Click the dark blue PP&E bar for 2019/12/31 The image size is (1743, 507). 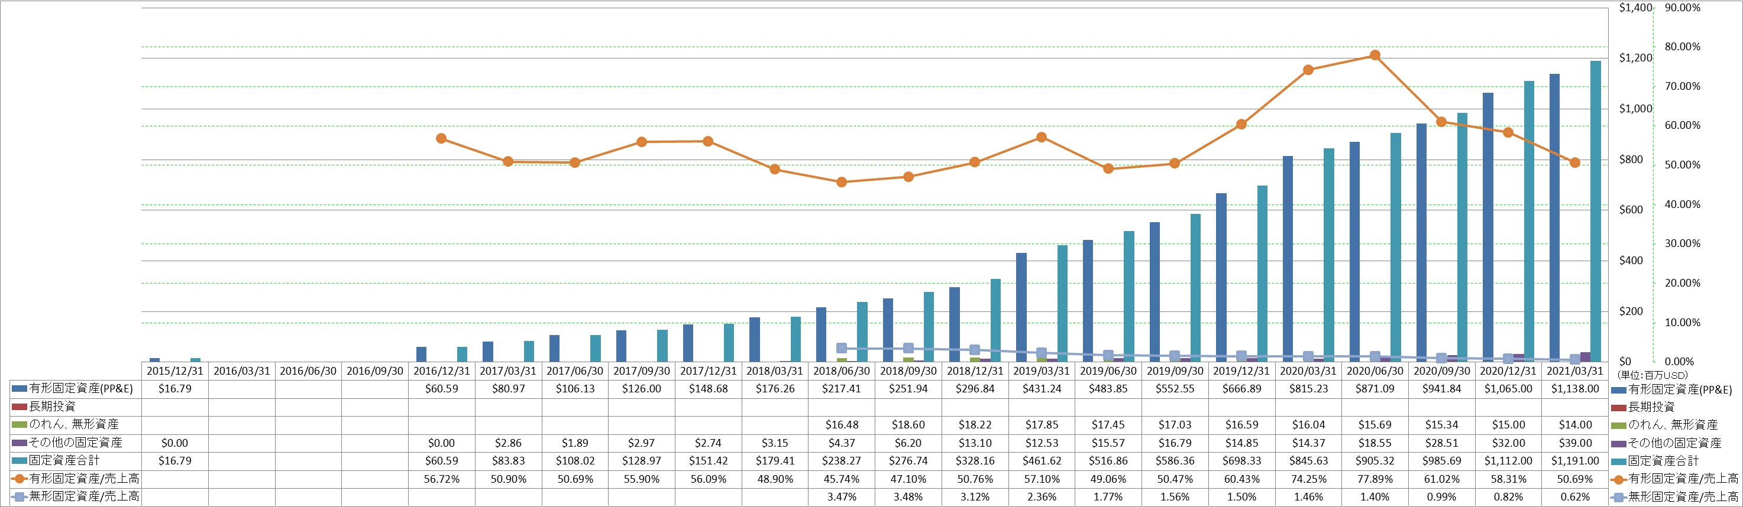point(1221,278)
